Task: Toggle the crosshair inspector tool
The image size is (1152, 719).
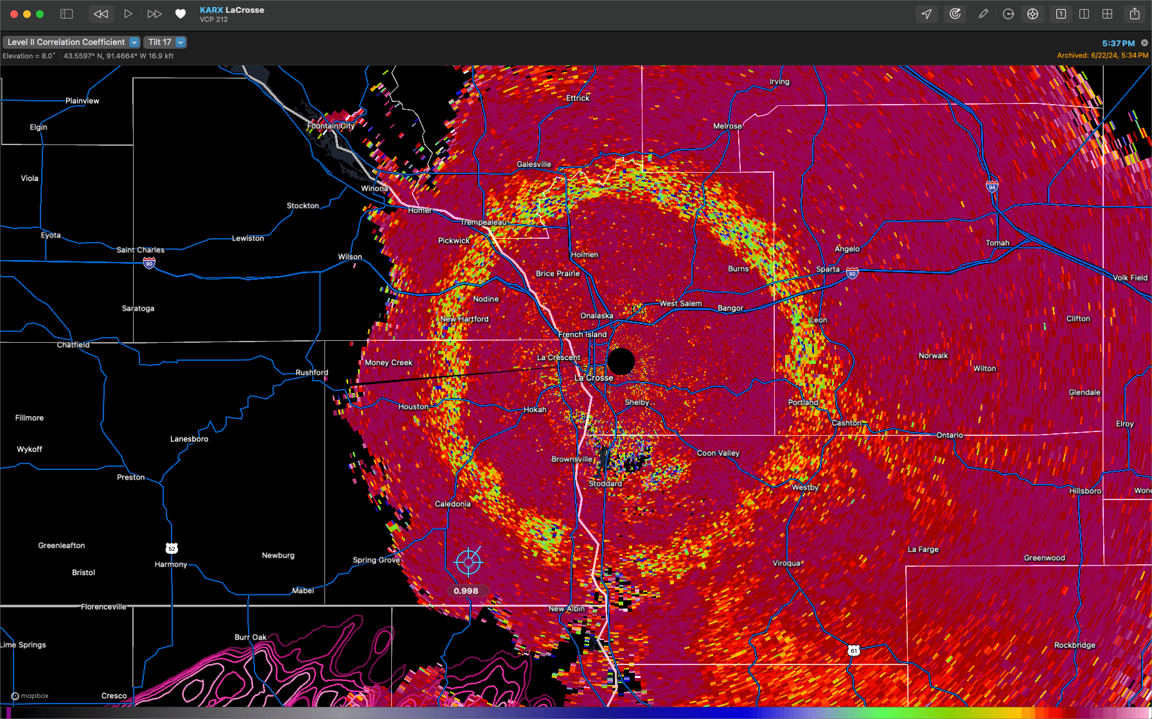Action: tap(1032, 13)
